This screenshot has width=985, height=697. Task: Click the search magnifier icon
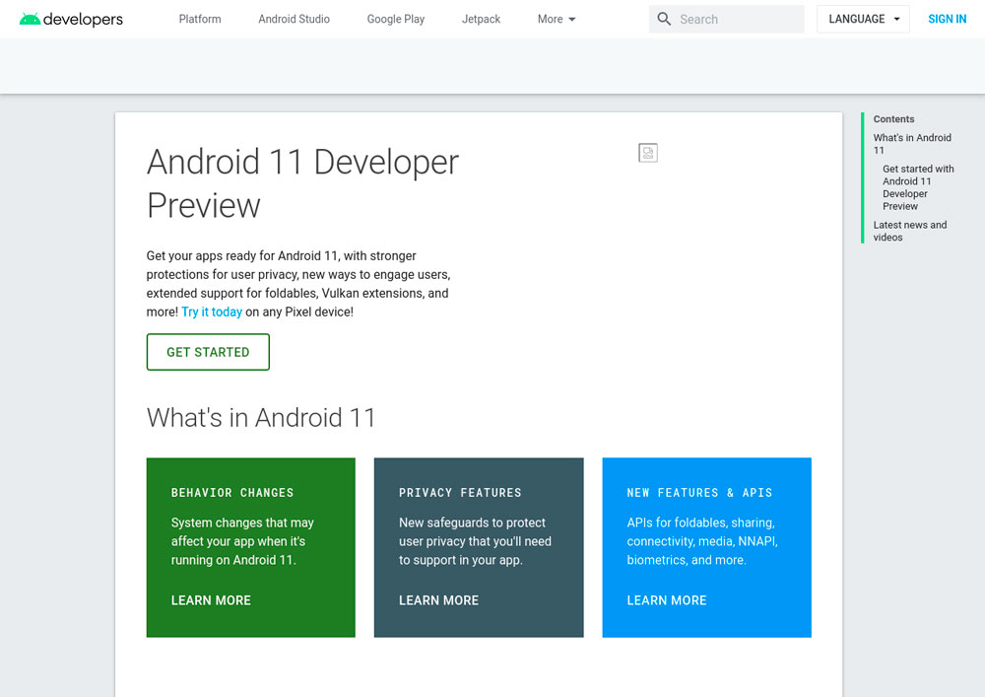tap(664, 19)
